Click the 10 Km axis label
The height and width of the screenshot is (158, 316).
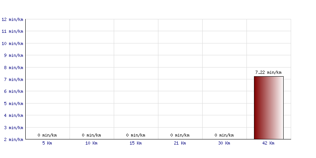pyautogui.click(x=91, y=143)
